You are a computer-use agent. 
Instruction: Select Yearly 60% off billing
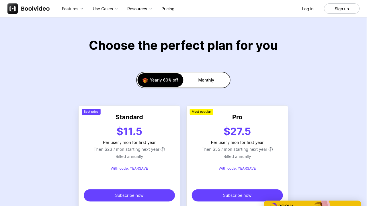pyautogui.click(x=160, y=80)
